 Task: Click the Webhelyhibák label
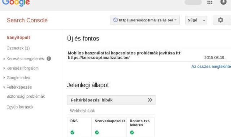pos(82,111)
